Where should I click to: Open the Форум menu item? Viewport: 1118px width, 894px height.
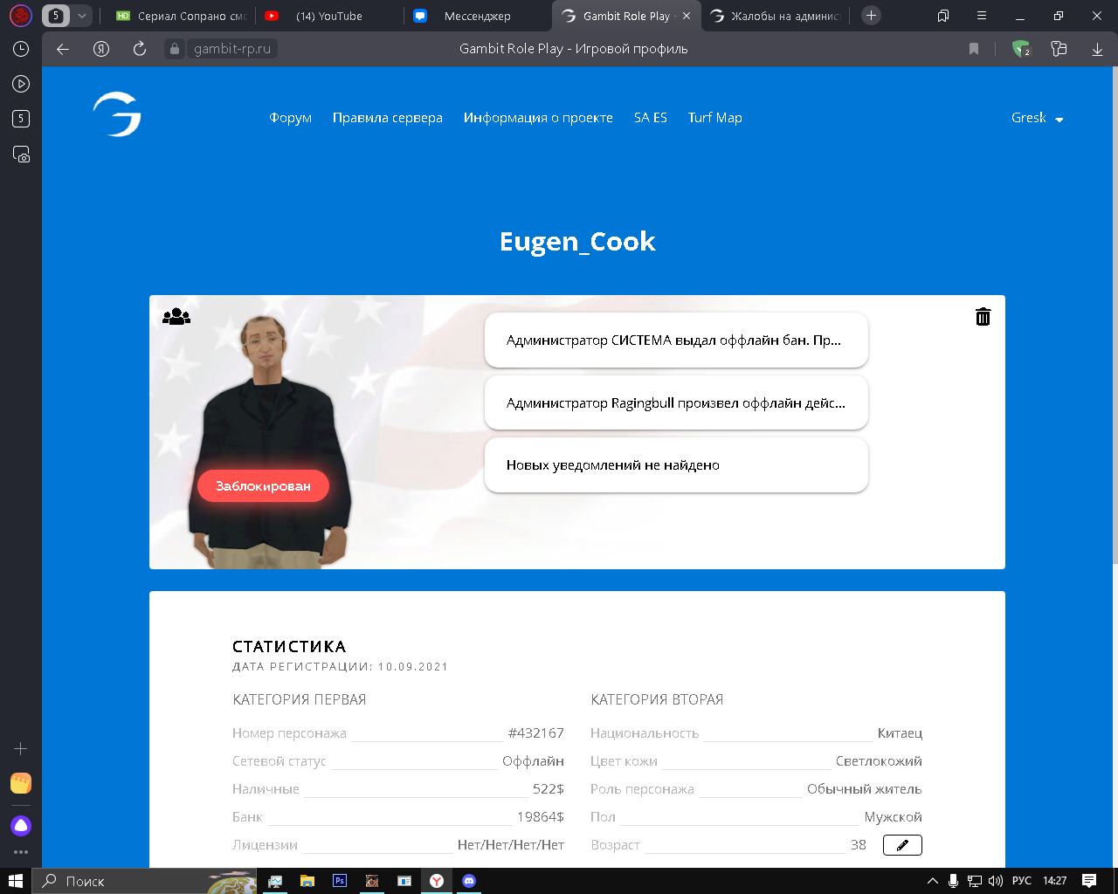(290, 118)
